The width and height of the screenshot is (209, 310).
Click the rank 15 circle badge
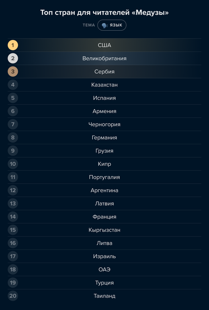(13, 230)
